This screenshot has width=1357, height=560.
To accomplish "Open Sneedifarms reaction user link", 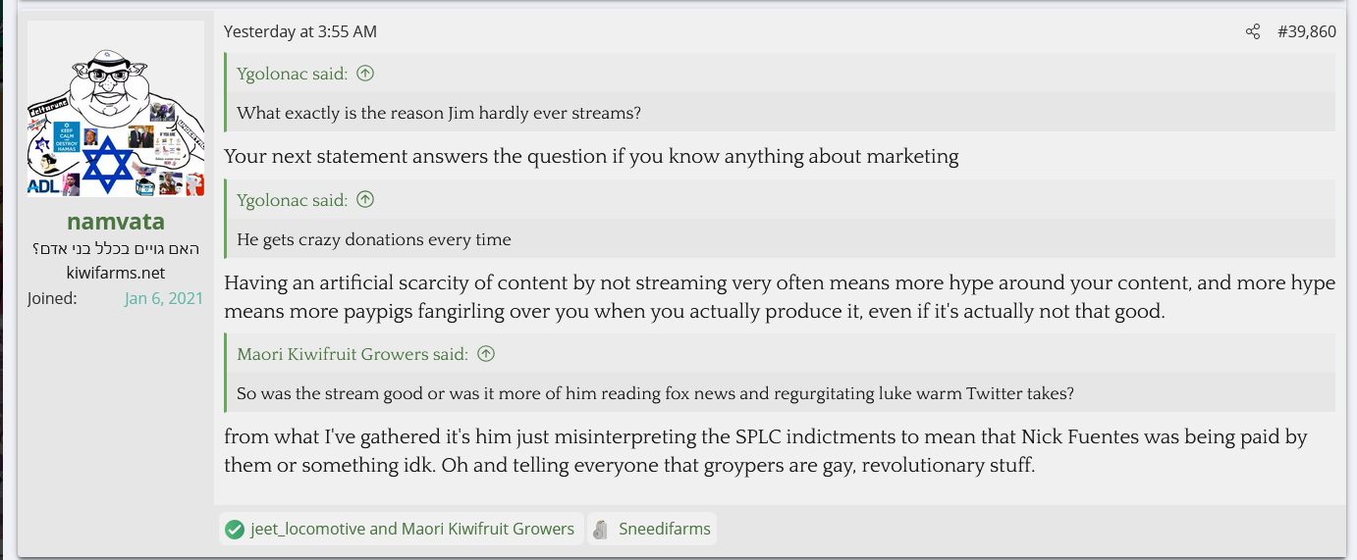I will click(x=665, y=530).
